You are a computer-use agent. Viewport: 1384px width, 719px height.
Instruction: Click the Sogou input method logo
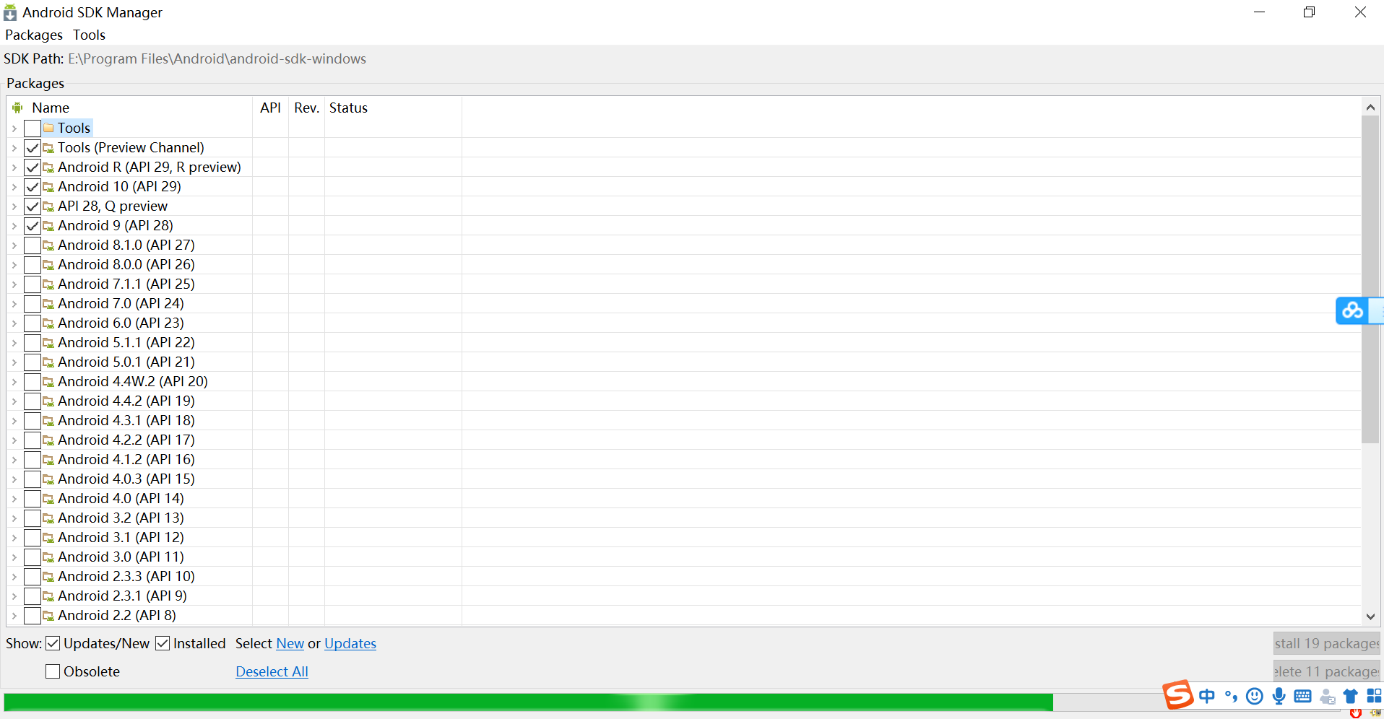[x=1178, y=694]
